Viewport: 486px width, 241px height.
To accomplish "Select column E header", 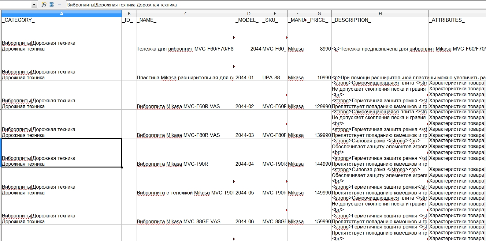I will click(x=275, y=14).
